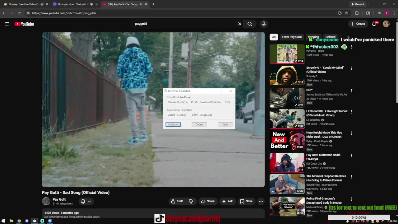Open options for Hero Knight video

[x=352, y=133]
